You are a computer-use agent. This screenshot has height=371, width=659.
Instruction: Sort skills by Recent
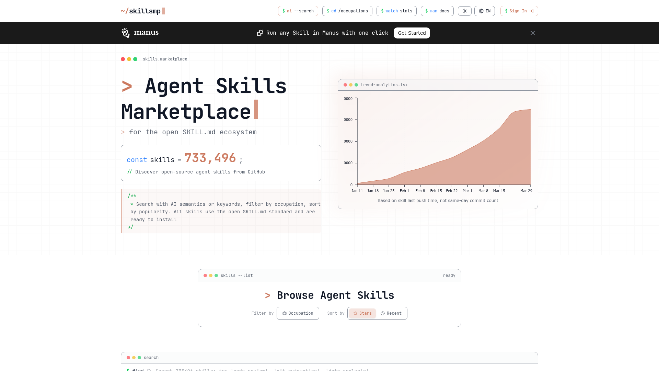click(x=391, y=313)
